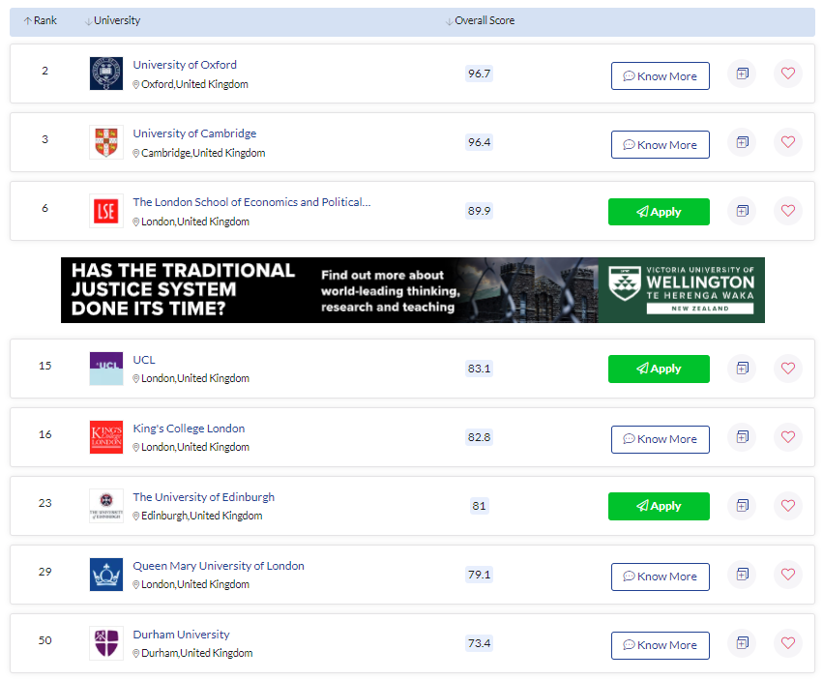Viewport: 823px width, 680px height.
Task: Apply to The University of Edinburgh
Action: tap(659, 506)
